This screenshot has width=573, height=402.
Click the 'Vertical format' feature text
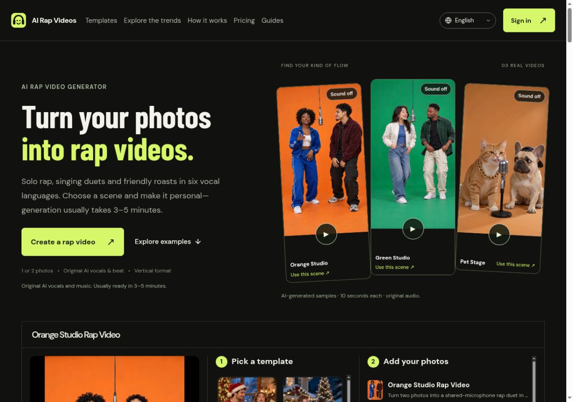click(x=153, y=271)
